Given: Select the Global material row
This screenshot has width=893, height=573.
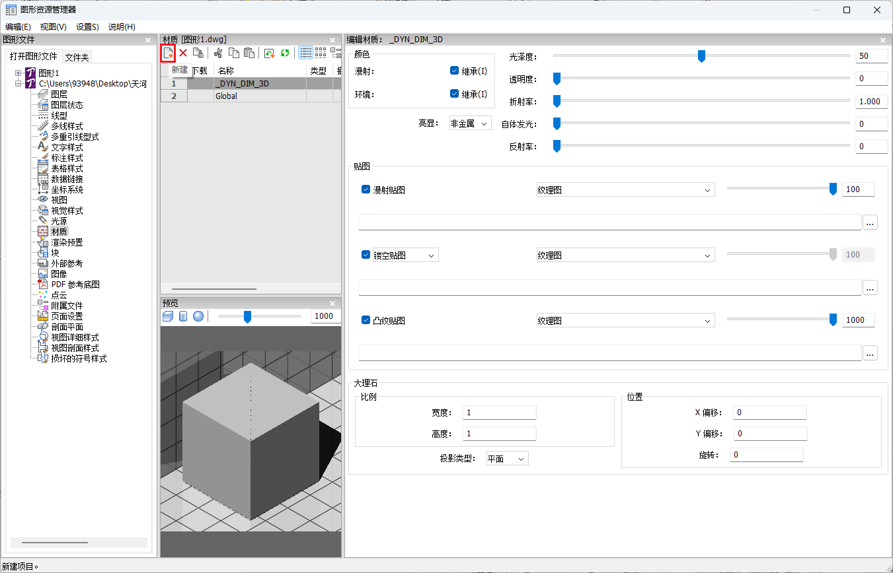Looking at the screenshot, I should [x=251, y=96].
